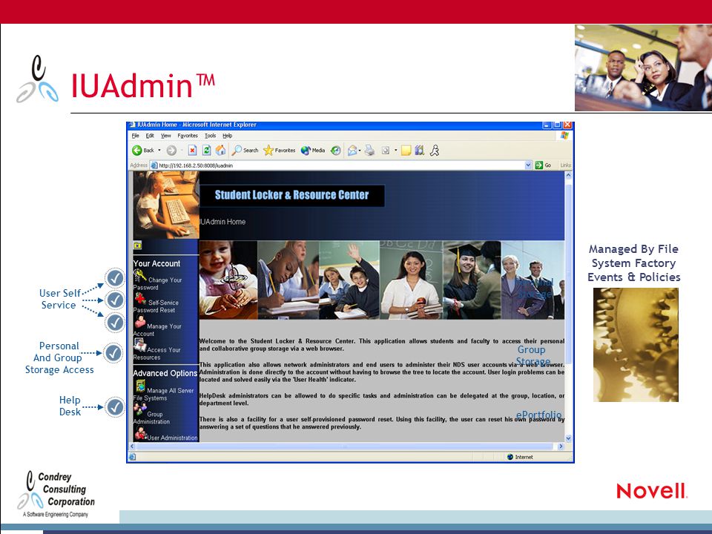Click the Stop loading icon with red X

point(193,151)
